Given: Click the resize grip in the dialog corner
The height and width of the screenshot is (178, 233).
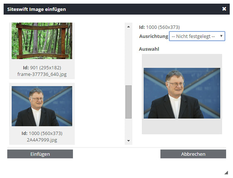Looking at the screenshot, I should pyautogui.click(x=226, y=173).
